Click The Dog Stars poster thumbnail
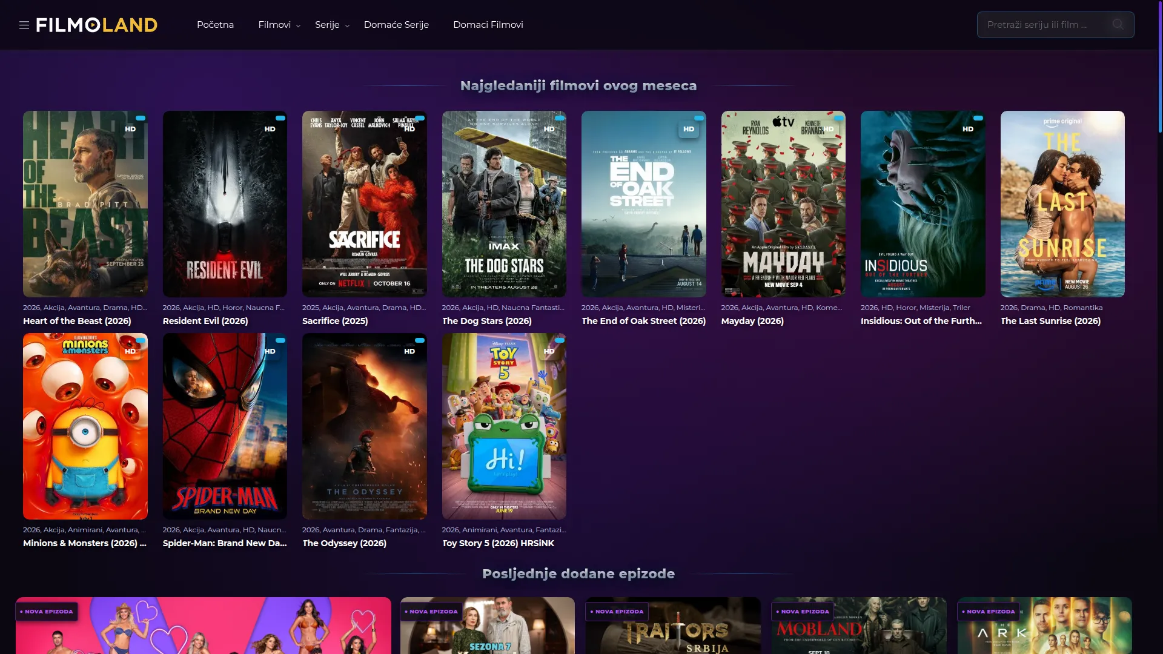This screenshot has width=1163, height=654. click(504, 204)
